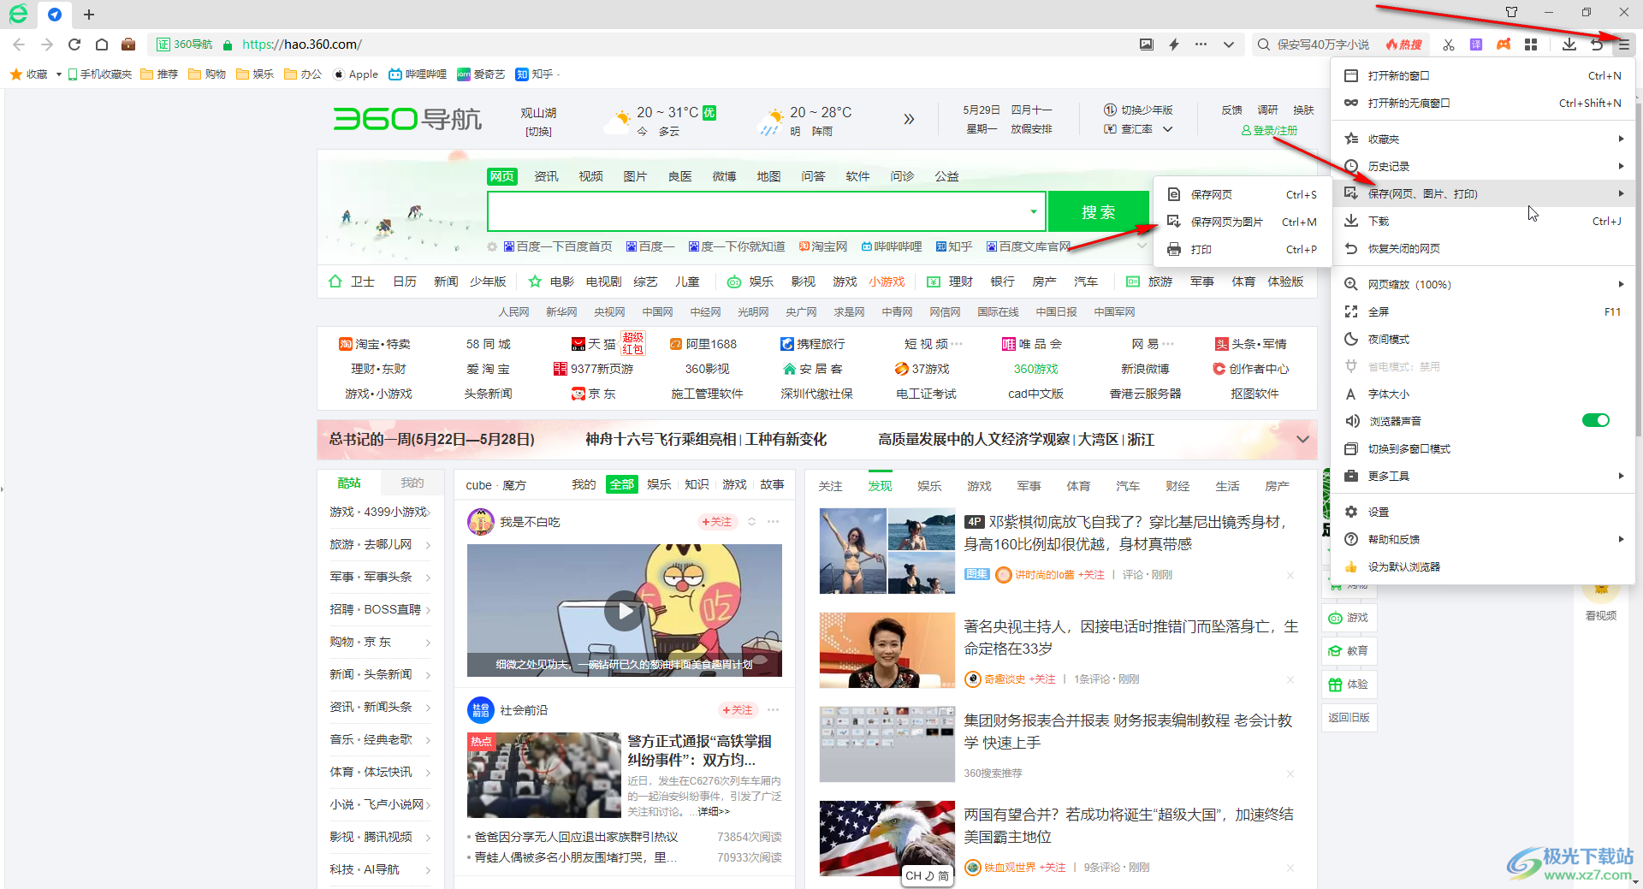The height and width of the screenshot is (889, 1643).
Task: Click the translate toolbar icon
Action: click(1476, 44)
